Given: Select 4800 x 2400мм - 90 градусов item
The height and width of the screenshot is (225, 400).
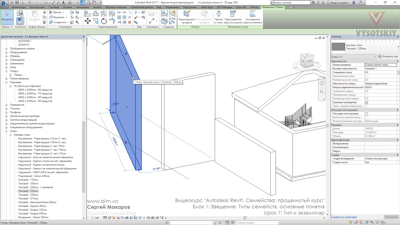Looking at the screenshot, I should [x=35, y=101].
